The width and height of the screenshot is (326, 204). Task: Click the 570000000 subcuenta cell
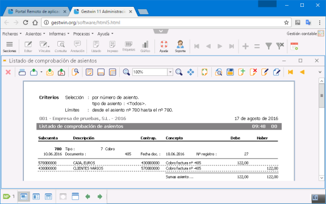click(47, 163)
